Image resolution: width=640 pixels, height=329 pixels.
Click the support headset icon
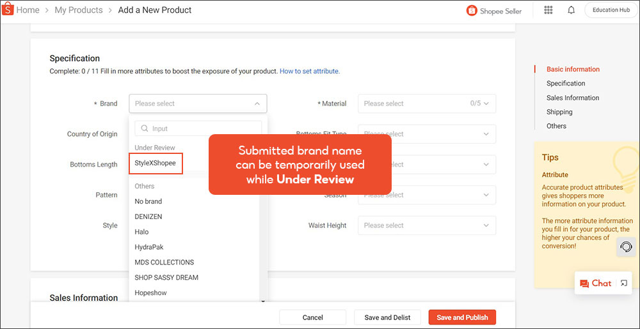coord(626,247)
